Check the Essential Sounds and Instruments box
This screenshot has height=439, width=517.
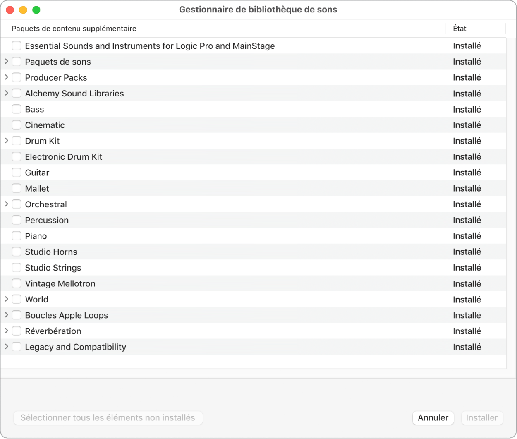tap(17, 46)
